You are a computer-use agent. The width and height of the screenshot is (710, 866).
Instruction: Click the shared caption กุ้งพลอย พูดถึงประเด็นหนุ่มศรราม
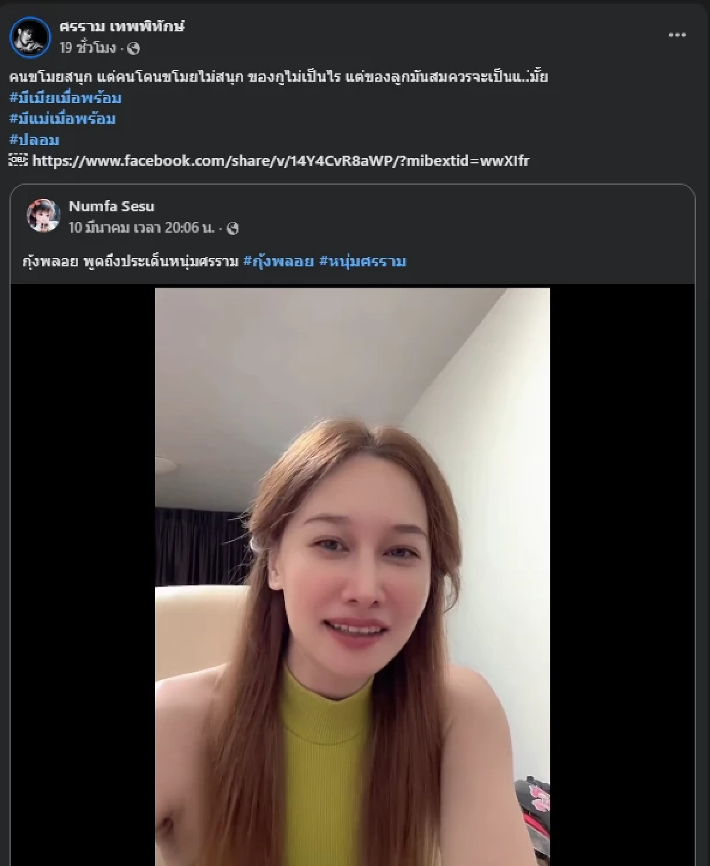pos(130,262)
